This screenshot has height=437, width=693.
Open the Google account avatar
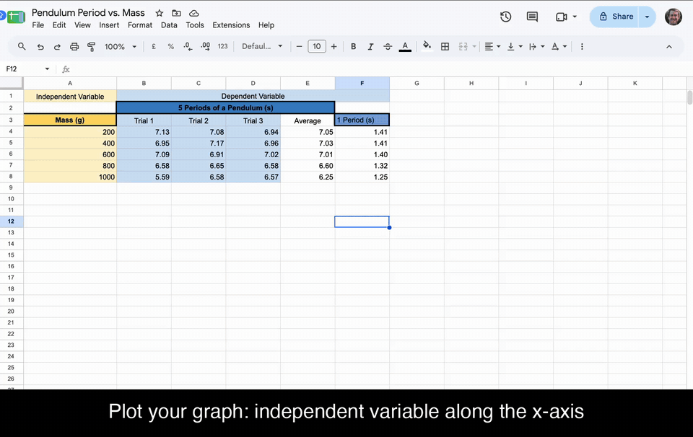(x=673, y=17)
